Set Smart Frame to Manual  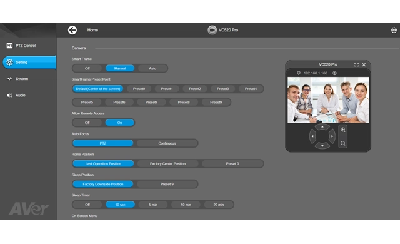pos(120,68)
